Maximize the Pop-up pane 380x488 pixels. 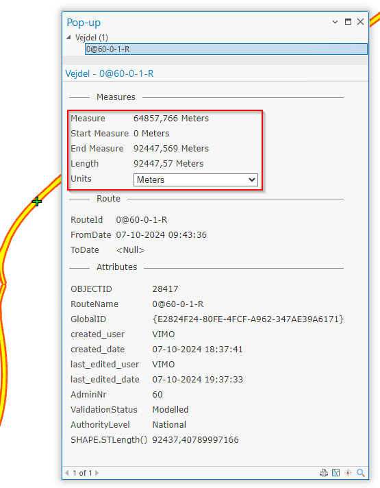(348, 21)
